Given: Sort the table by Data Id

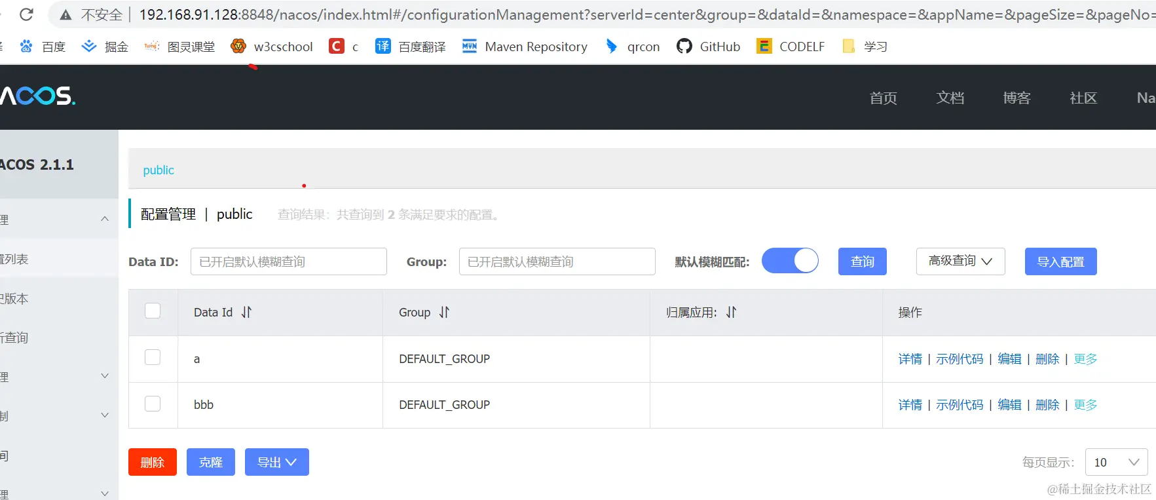Looking at the screenshot, I should pyautogui.click(x=246, y=313).
